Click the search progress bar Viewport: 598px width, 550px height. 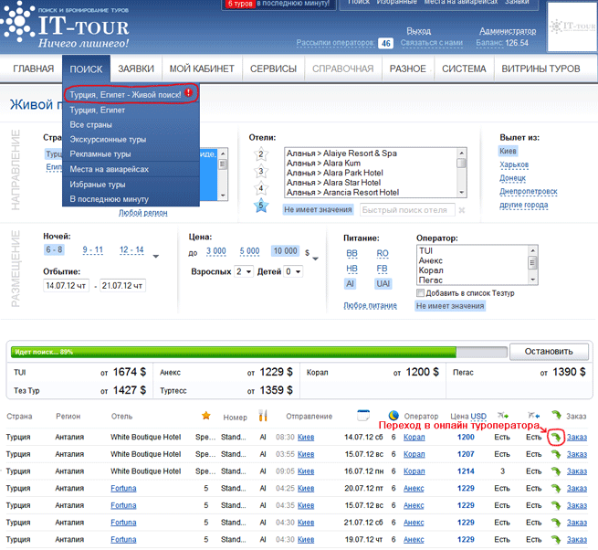259,352
